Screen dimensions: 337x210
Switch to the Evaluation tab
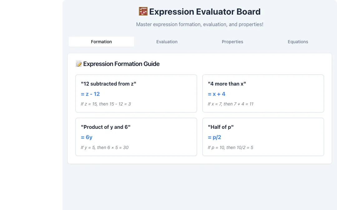click(x=167, y=42)
